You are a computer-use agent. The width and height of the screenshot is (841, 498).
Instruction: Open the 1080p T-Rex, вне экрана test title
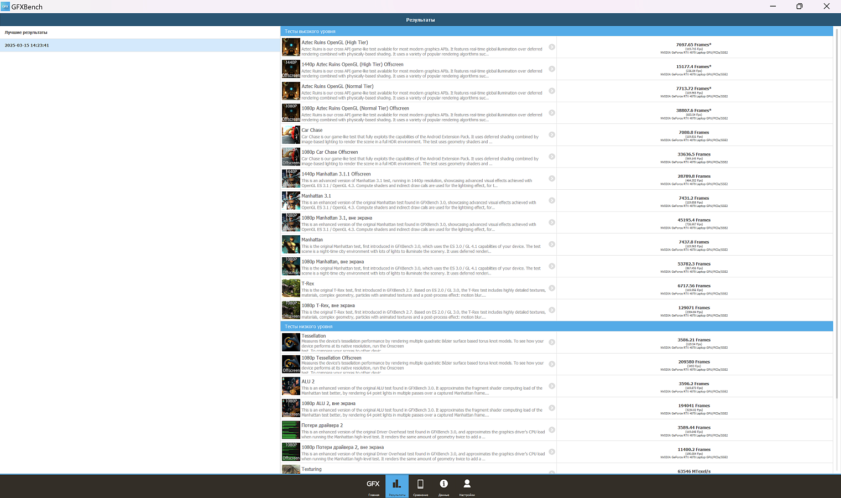pos(328,305)
